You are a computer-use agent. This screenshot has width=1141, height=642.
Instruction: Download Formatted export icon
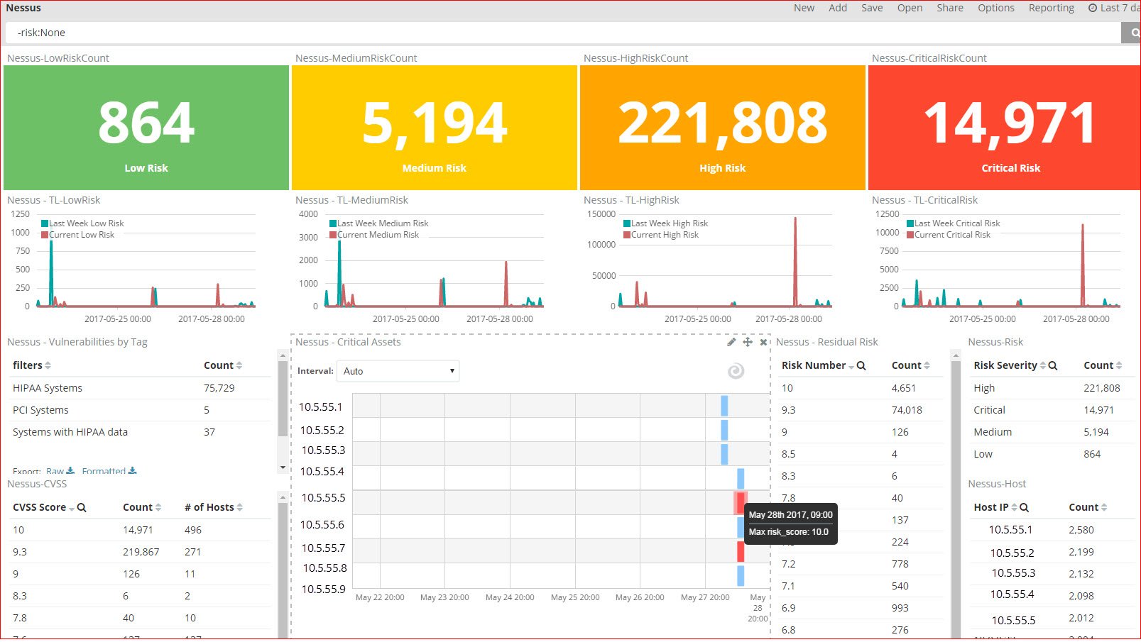pos(132,471)
